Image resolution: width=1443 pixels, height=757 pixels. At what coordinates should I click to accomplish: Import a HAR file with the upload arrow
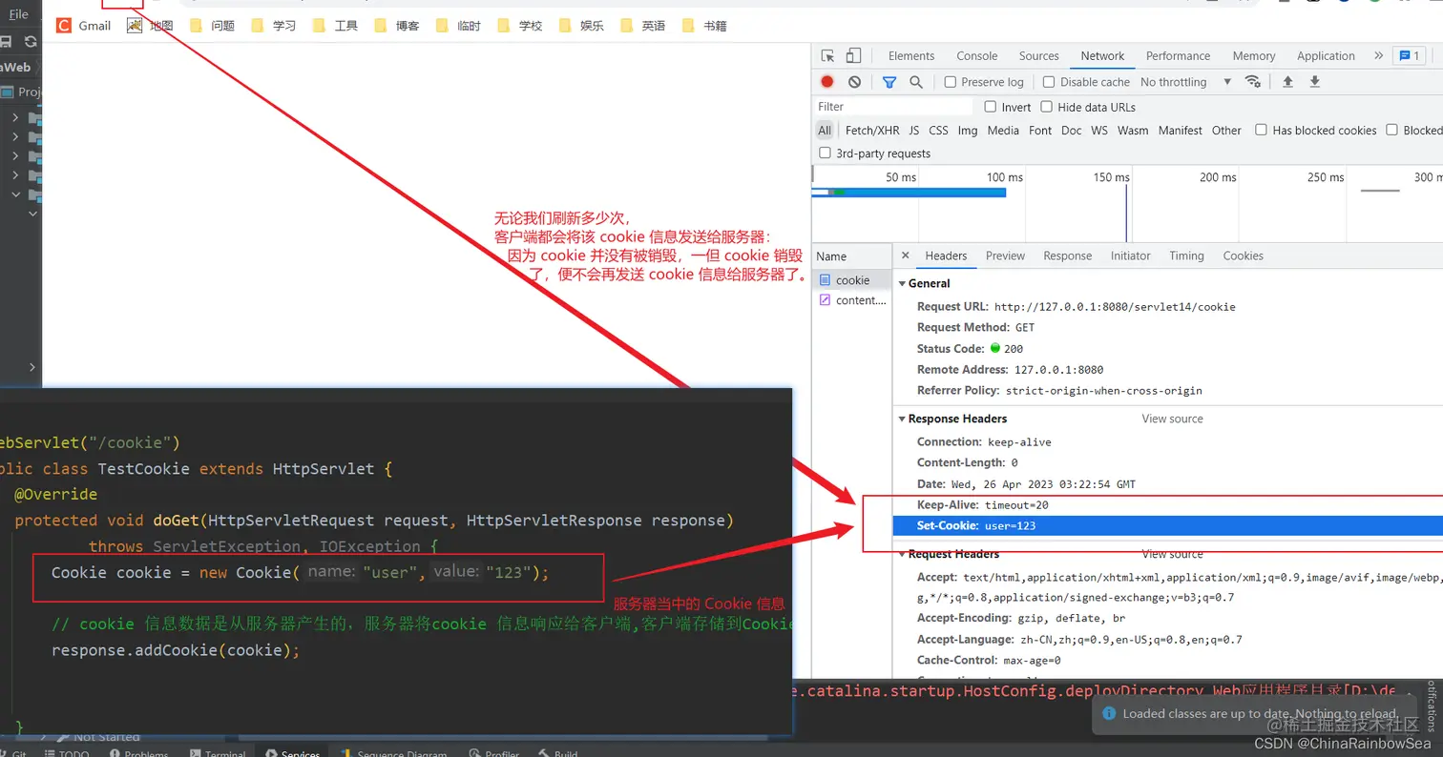tap(1287, 82)
